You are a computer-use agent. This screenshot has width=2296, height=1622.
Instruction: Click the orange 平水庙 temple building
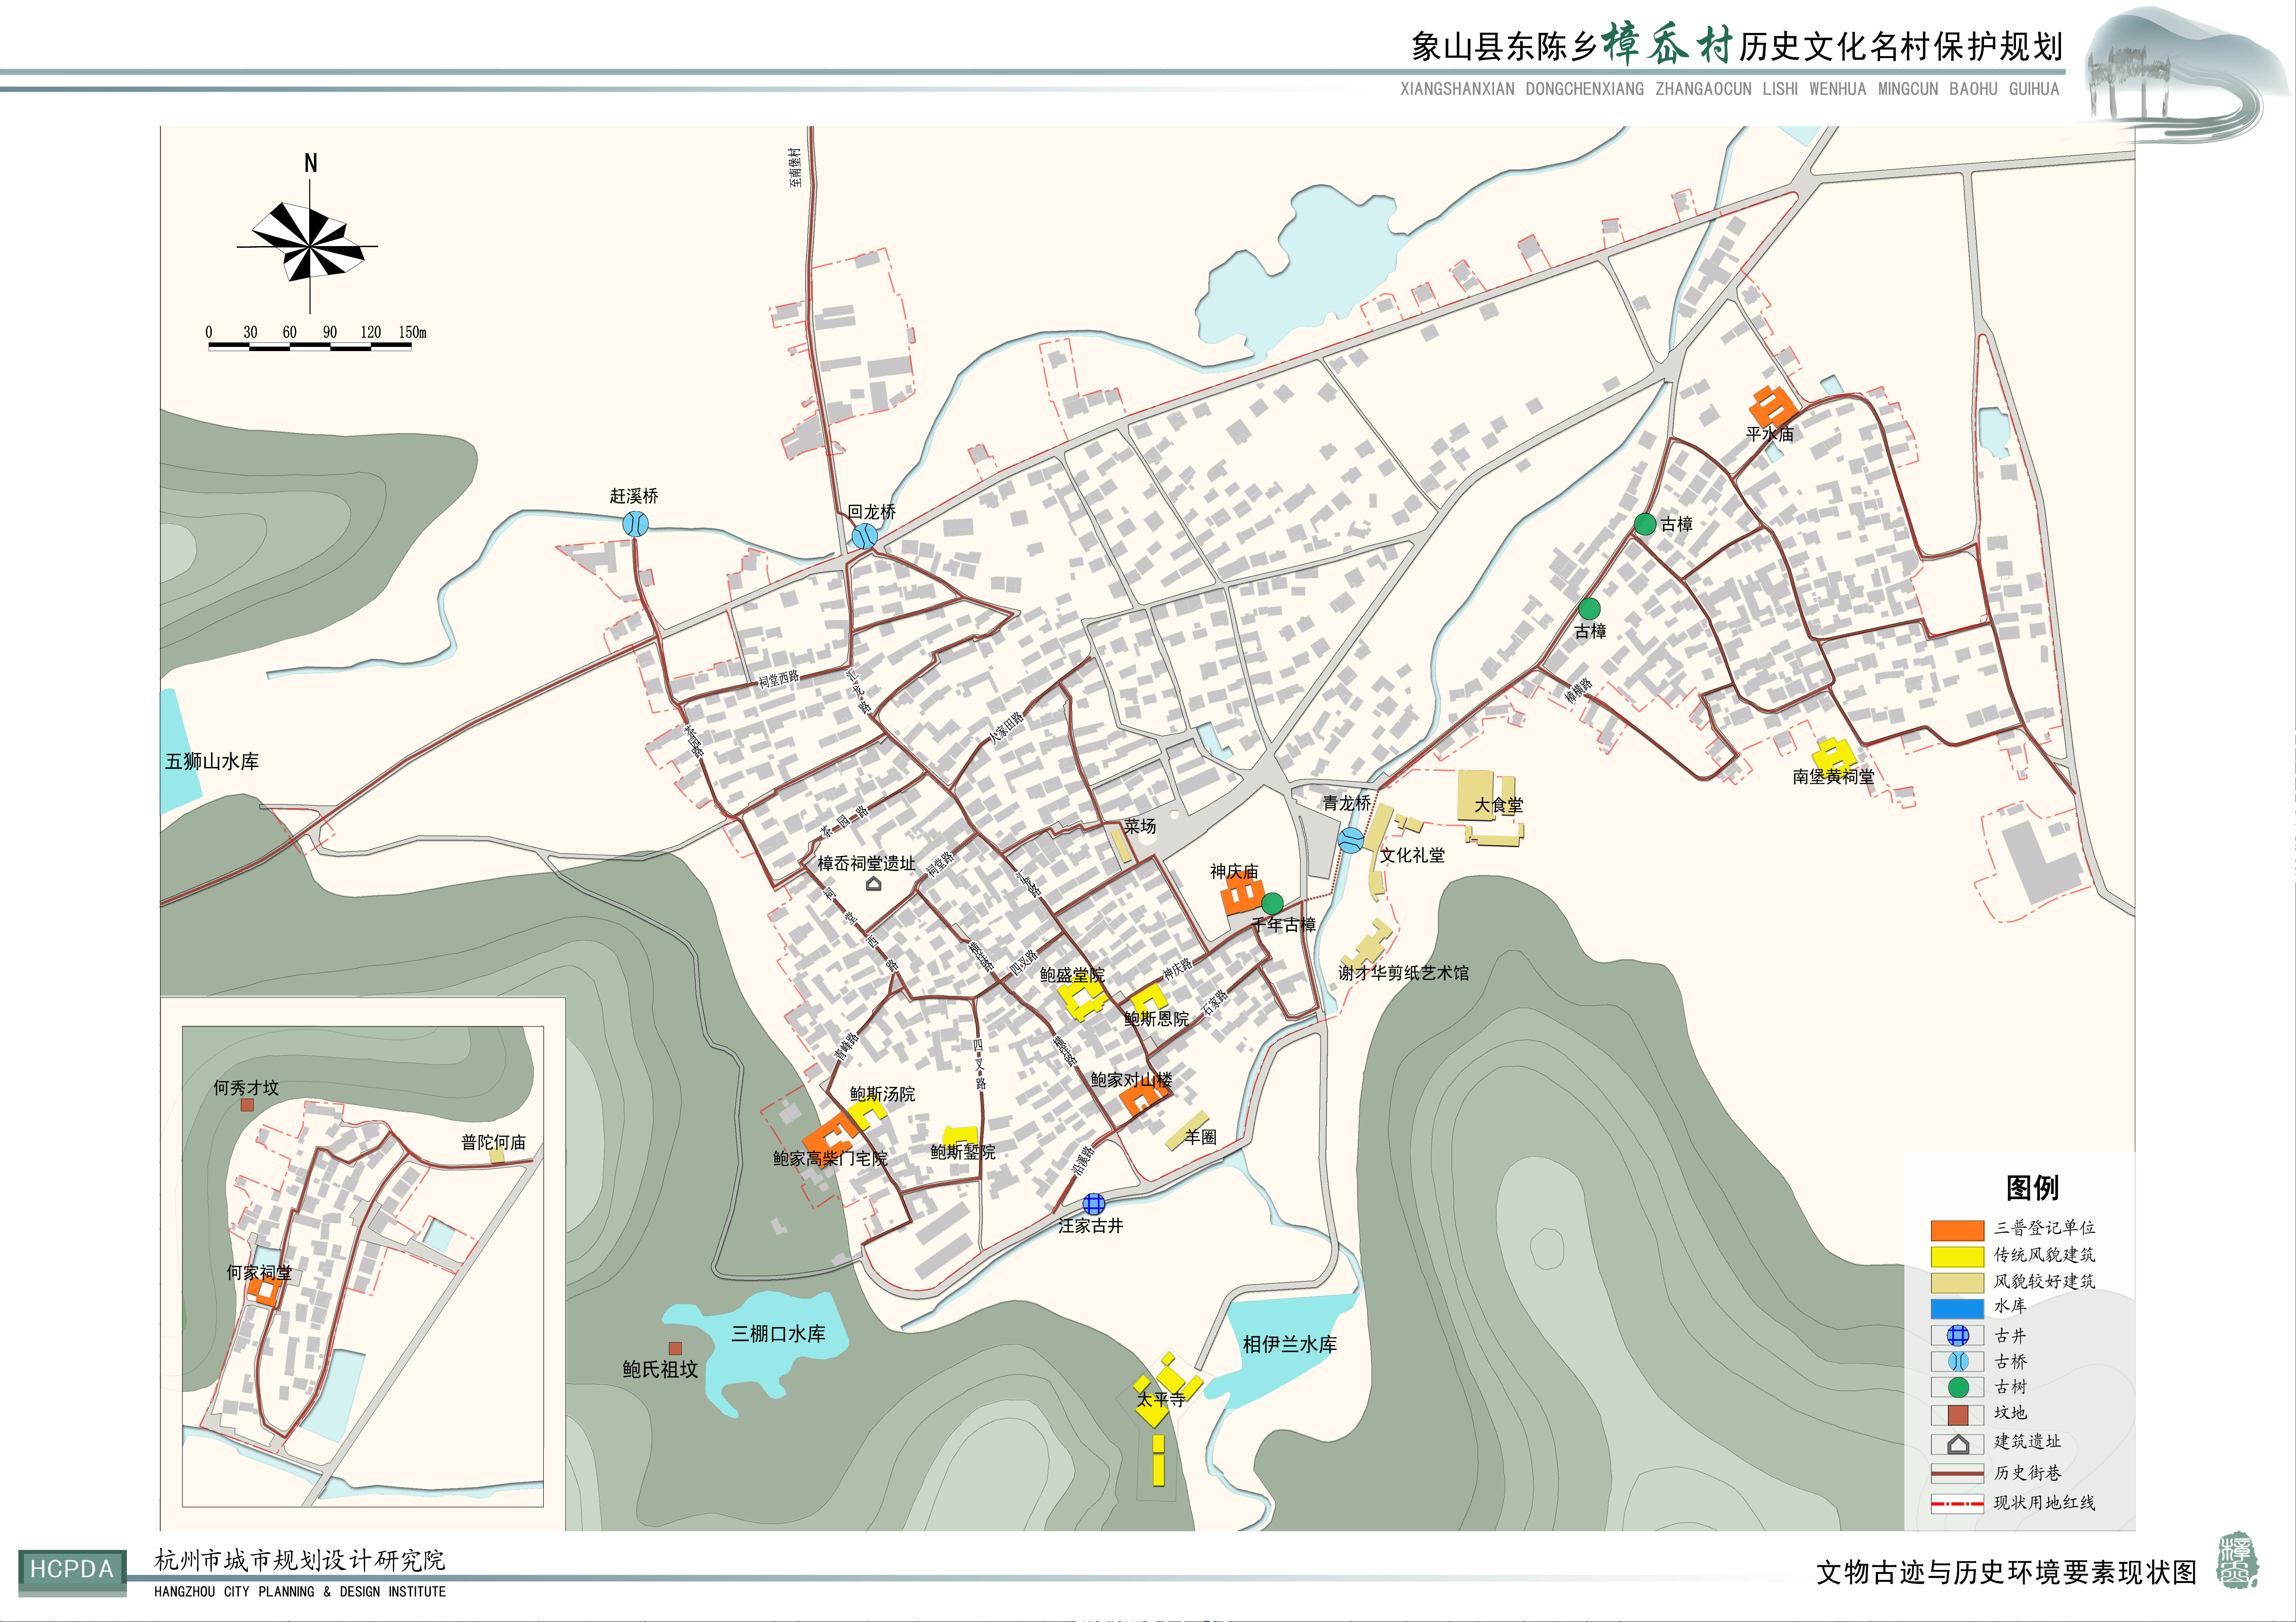tap(1773, 407)
